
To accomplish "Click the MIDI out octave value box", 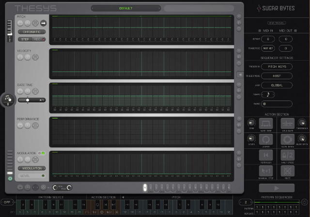I will pyautogui.click(x=286, y=39).
